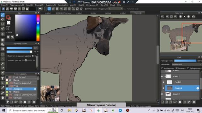Click the Undo arrow in top toolbar

[x=40, y=9]
